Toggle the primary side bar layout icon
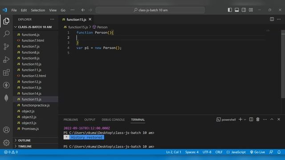285x160 pixels. 230,10
